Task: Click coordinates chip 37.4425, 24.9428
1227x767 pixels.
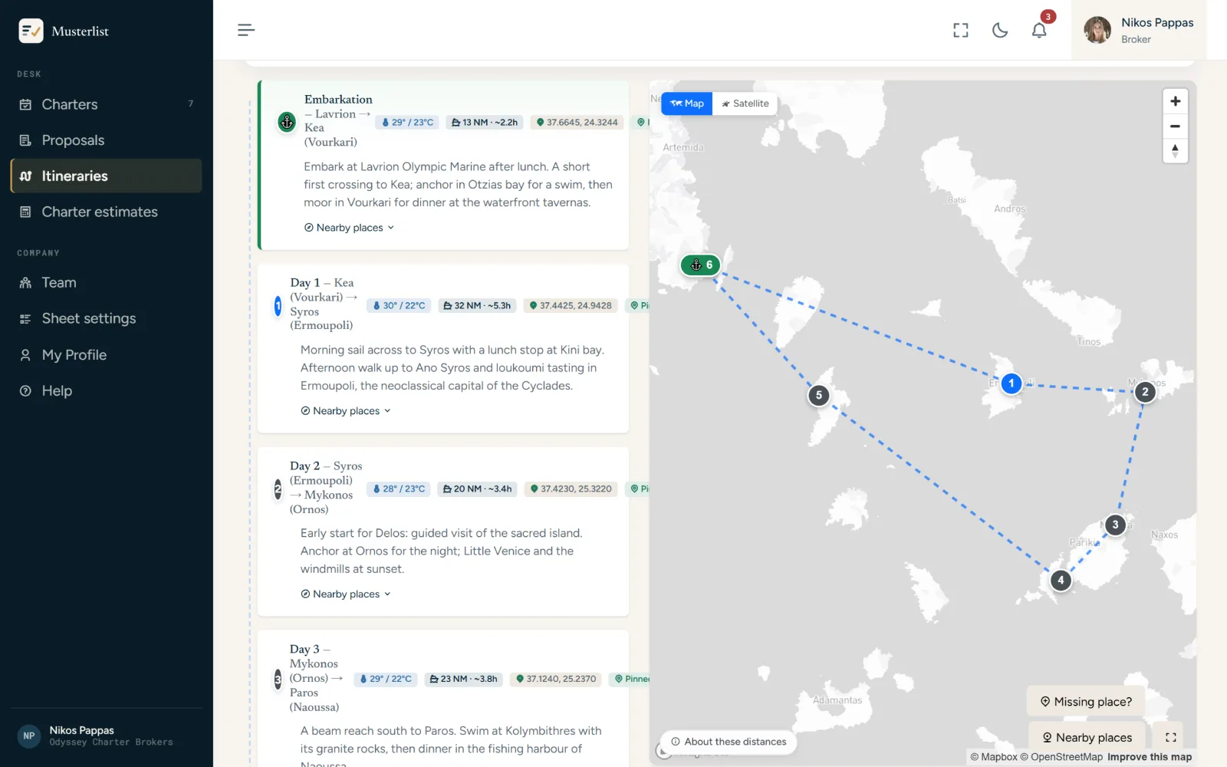Action: pyautogui.click(x=571, y=305)
